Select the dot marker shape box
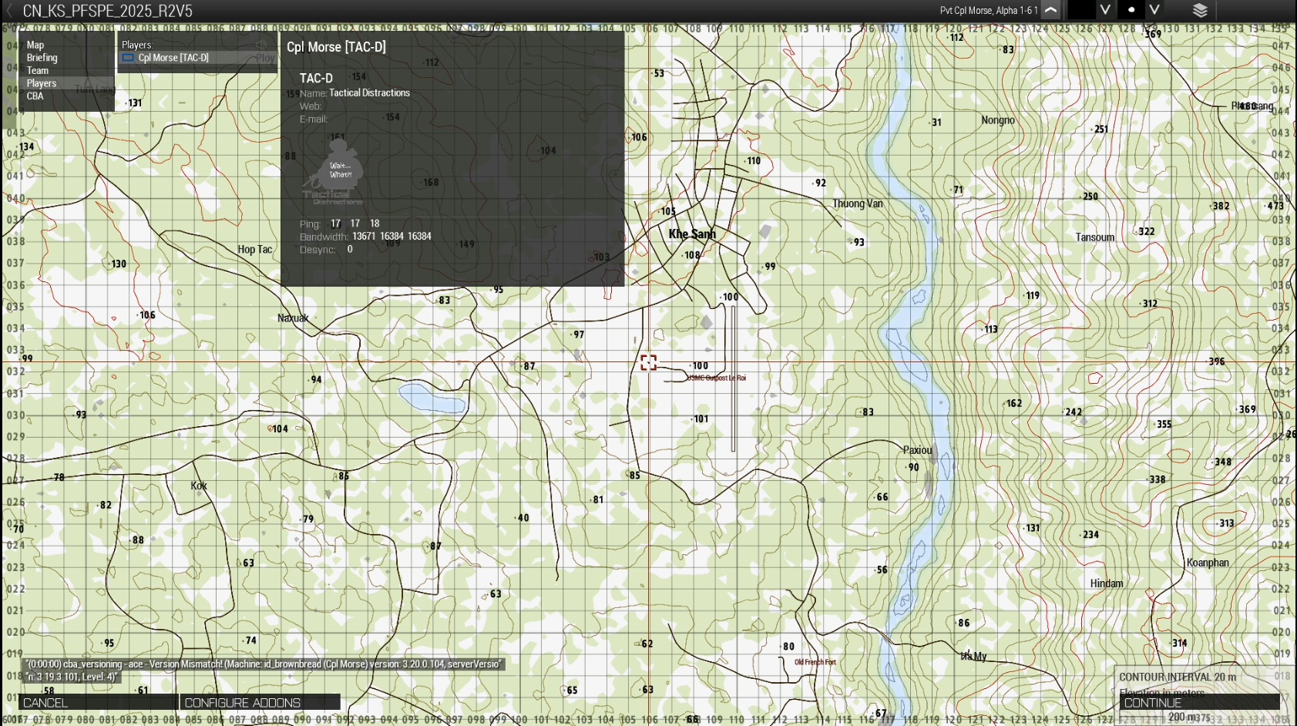1297x726 pixels. click(x=1131, y=10)
